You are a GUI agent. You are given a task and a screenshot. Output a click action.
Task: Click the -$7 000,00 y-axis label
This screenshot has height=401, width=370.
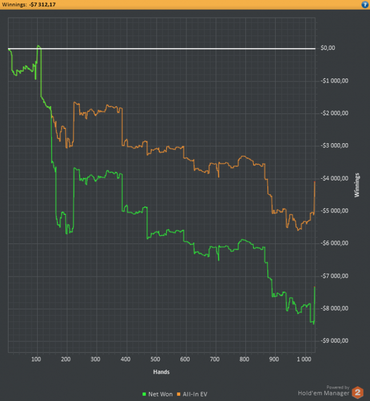[333, 276]
